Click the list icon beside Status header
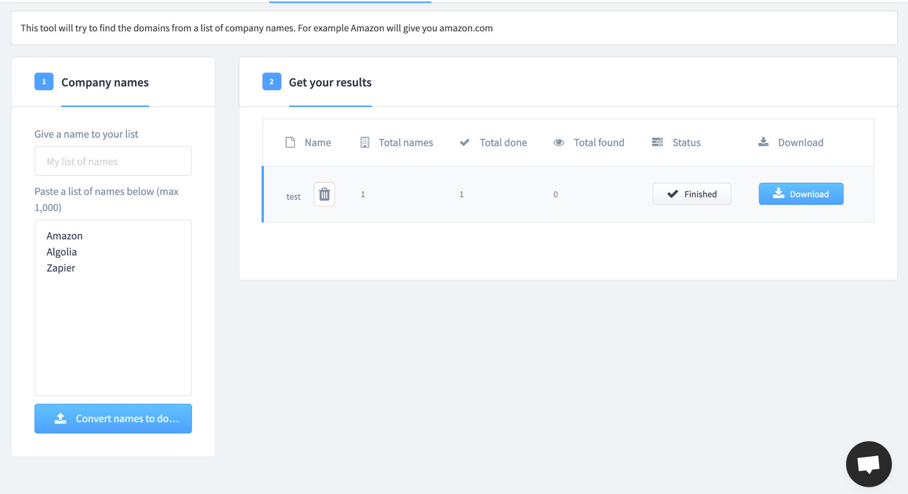The height and width of the screenshot is (494, 908). tap(657, 142)
